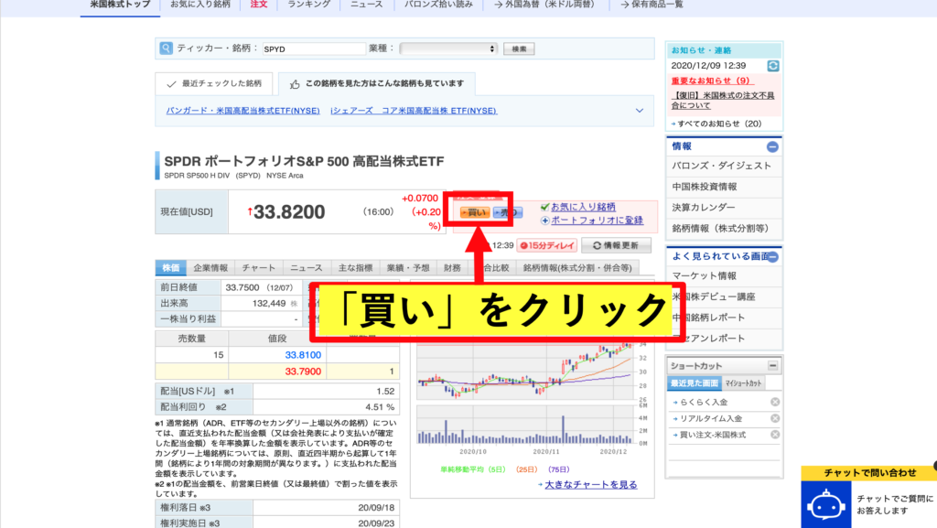The height and width of the screenshot is (528, 937).
Task: Open 買い注文-米国株式 shortcut link
Action: point(712,435)
